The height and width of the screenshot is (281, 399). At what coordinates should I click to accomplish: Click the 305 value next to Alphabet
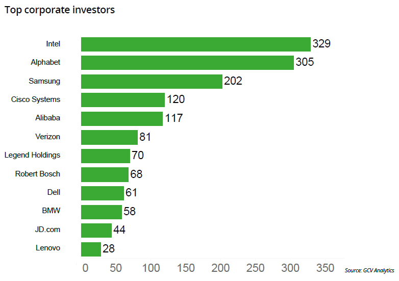(x=305, y=63)
